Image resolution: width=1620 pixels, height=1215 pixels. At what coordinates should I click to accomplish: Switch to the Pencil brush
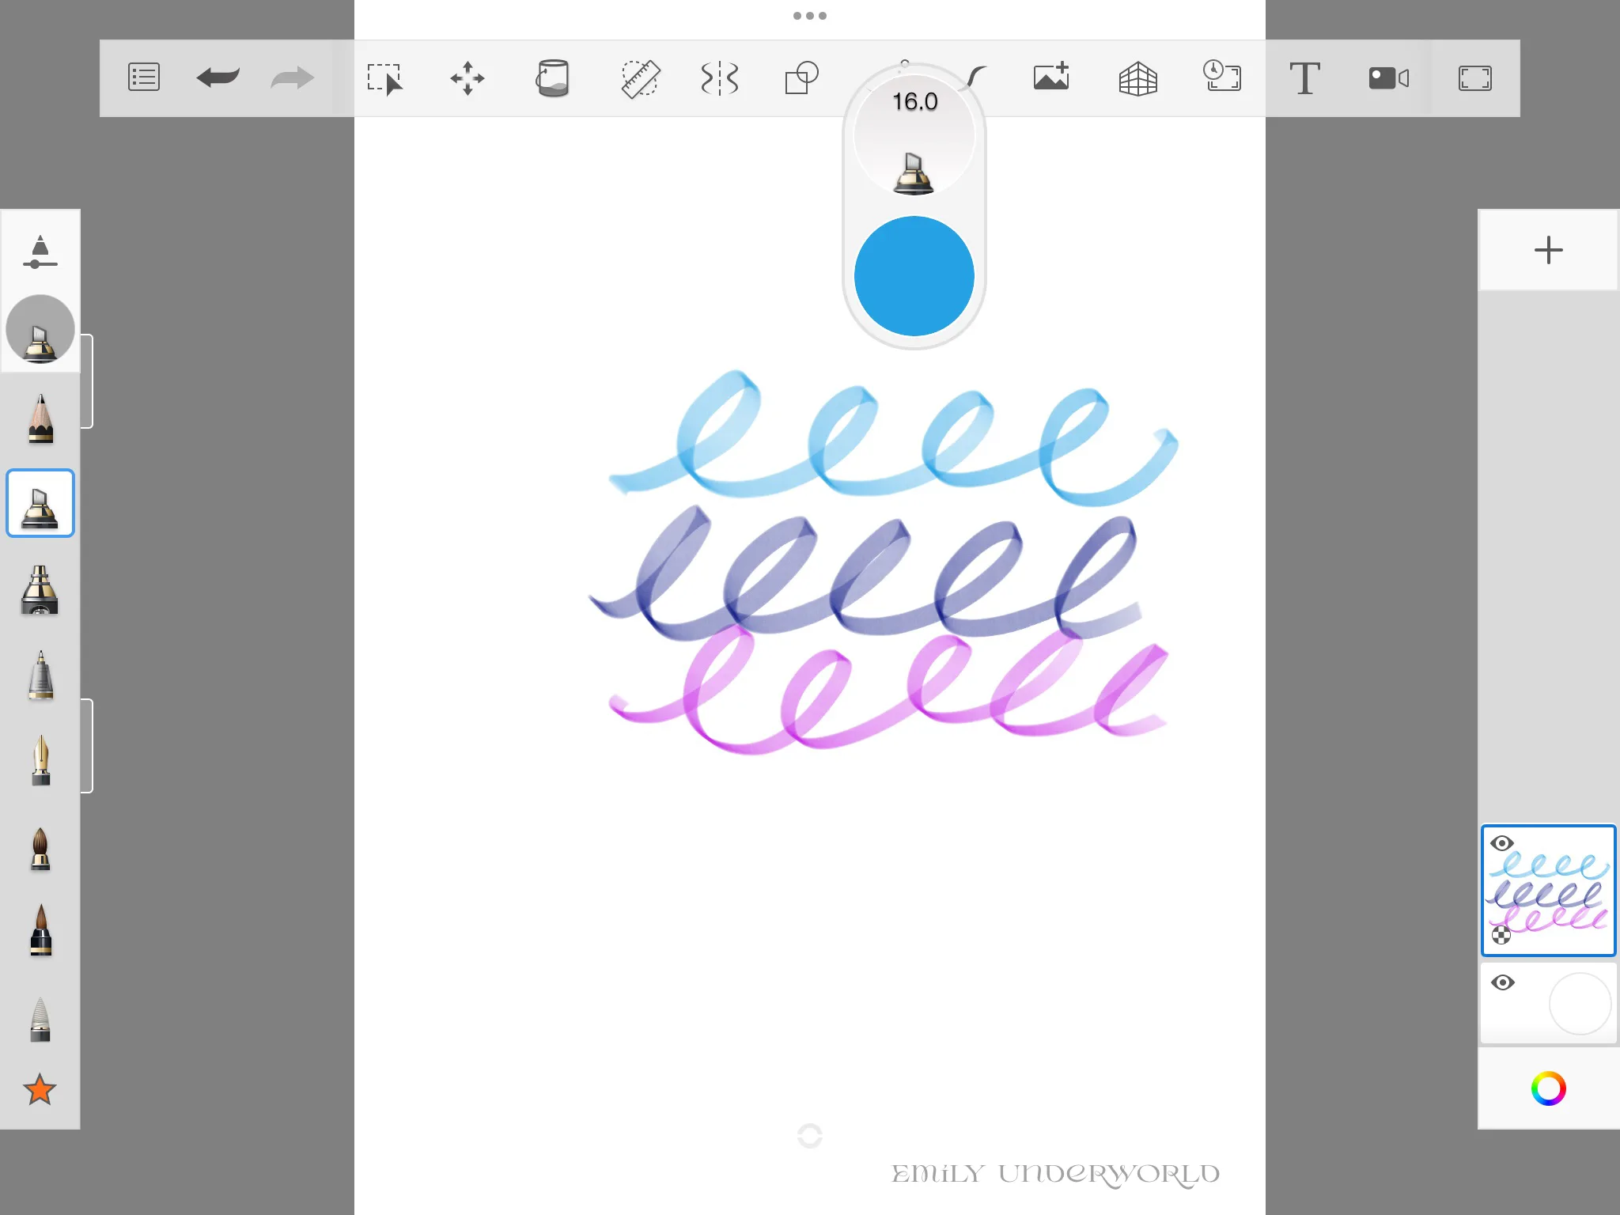40,415
